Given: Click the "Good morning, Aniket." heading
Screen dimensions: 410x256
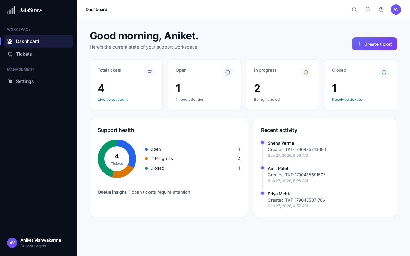Looking at the screenshot, I should point(144,36).
